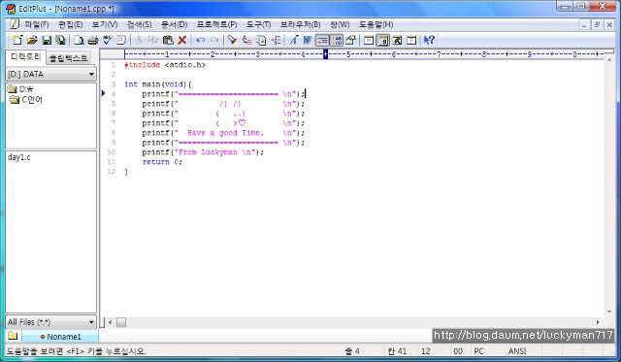Viewport: 621px width, 362px height.
Task: Toggle the directory window toolbar button
Action: pyautogui.click(x=383, y=40)
